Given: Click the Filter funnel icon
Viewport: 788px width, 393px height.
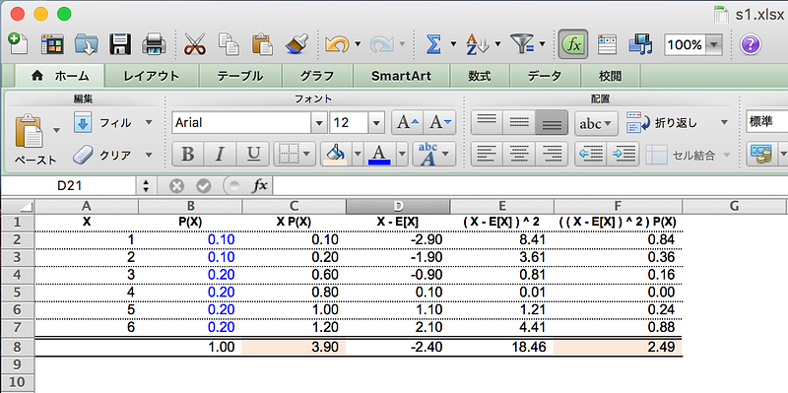Looking at the screenshot, I should coord(522,44).
